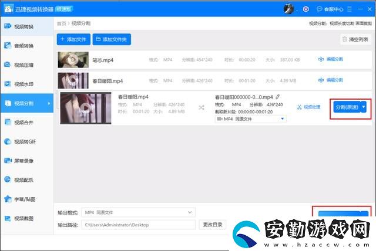Viewport: 376px width, 251px height.
Task: Click 编辑分割 for 春日暖阳.mp4 row
Action: click(x=331, y=80)
